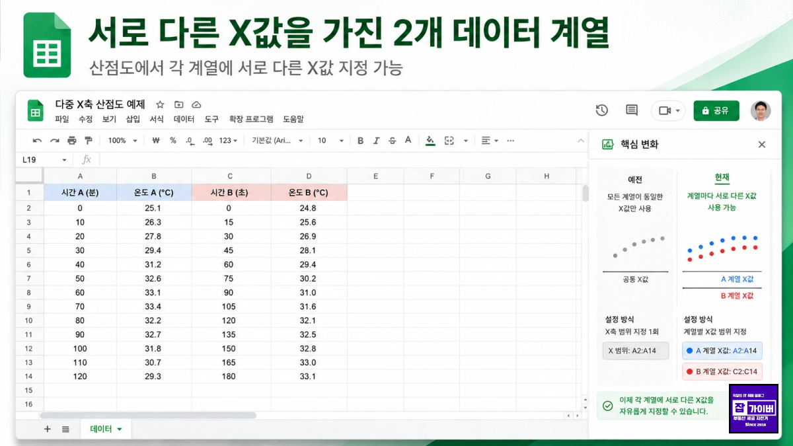The width and height of the screenshot is (793, 446).
Task: Collapse the toolbar with the chevron
Action: 580,141
